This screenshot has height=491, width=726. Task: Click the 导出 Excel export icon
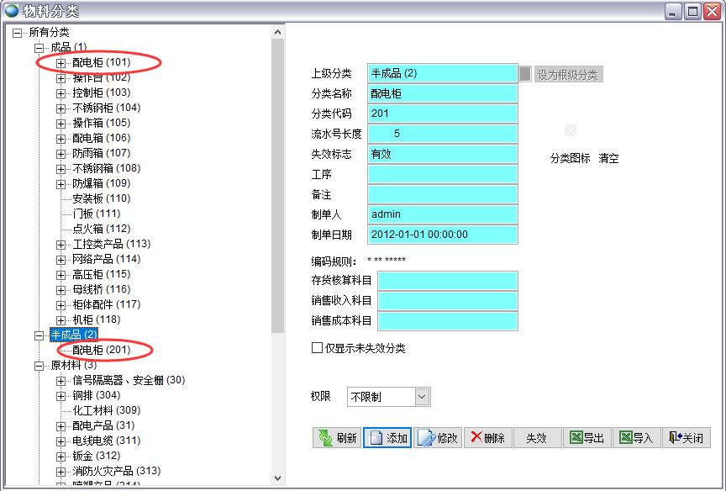coord(576,437)
